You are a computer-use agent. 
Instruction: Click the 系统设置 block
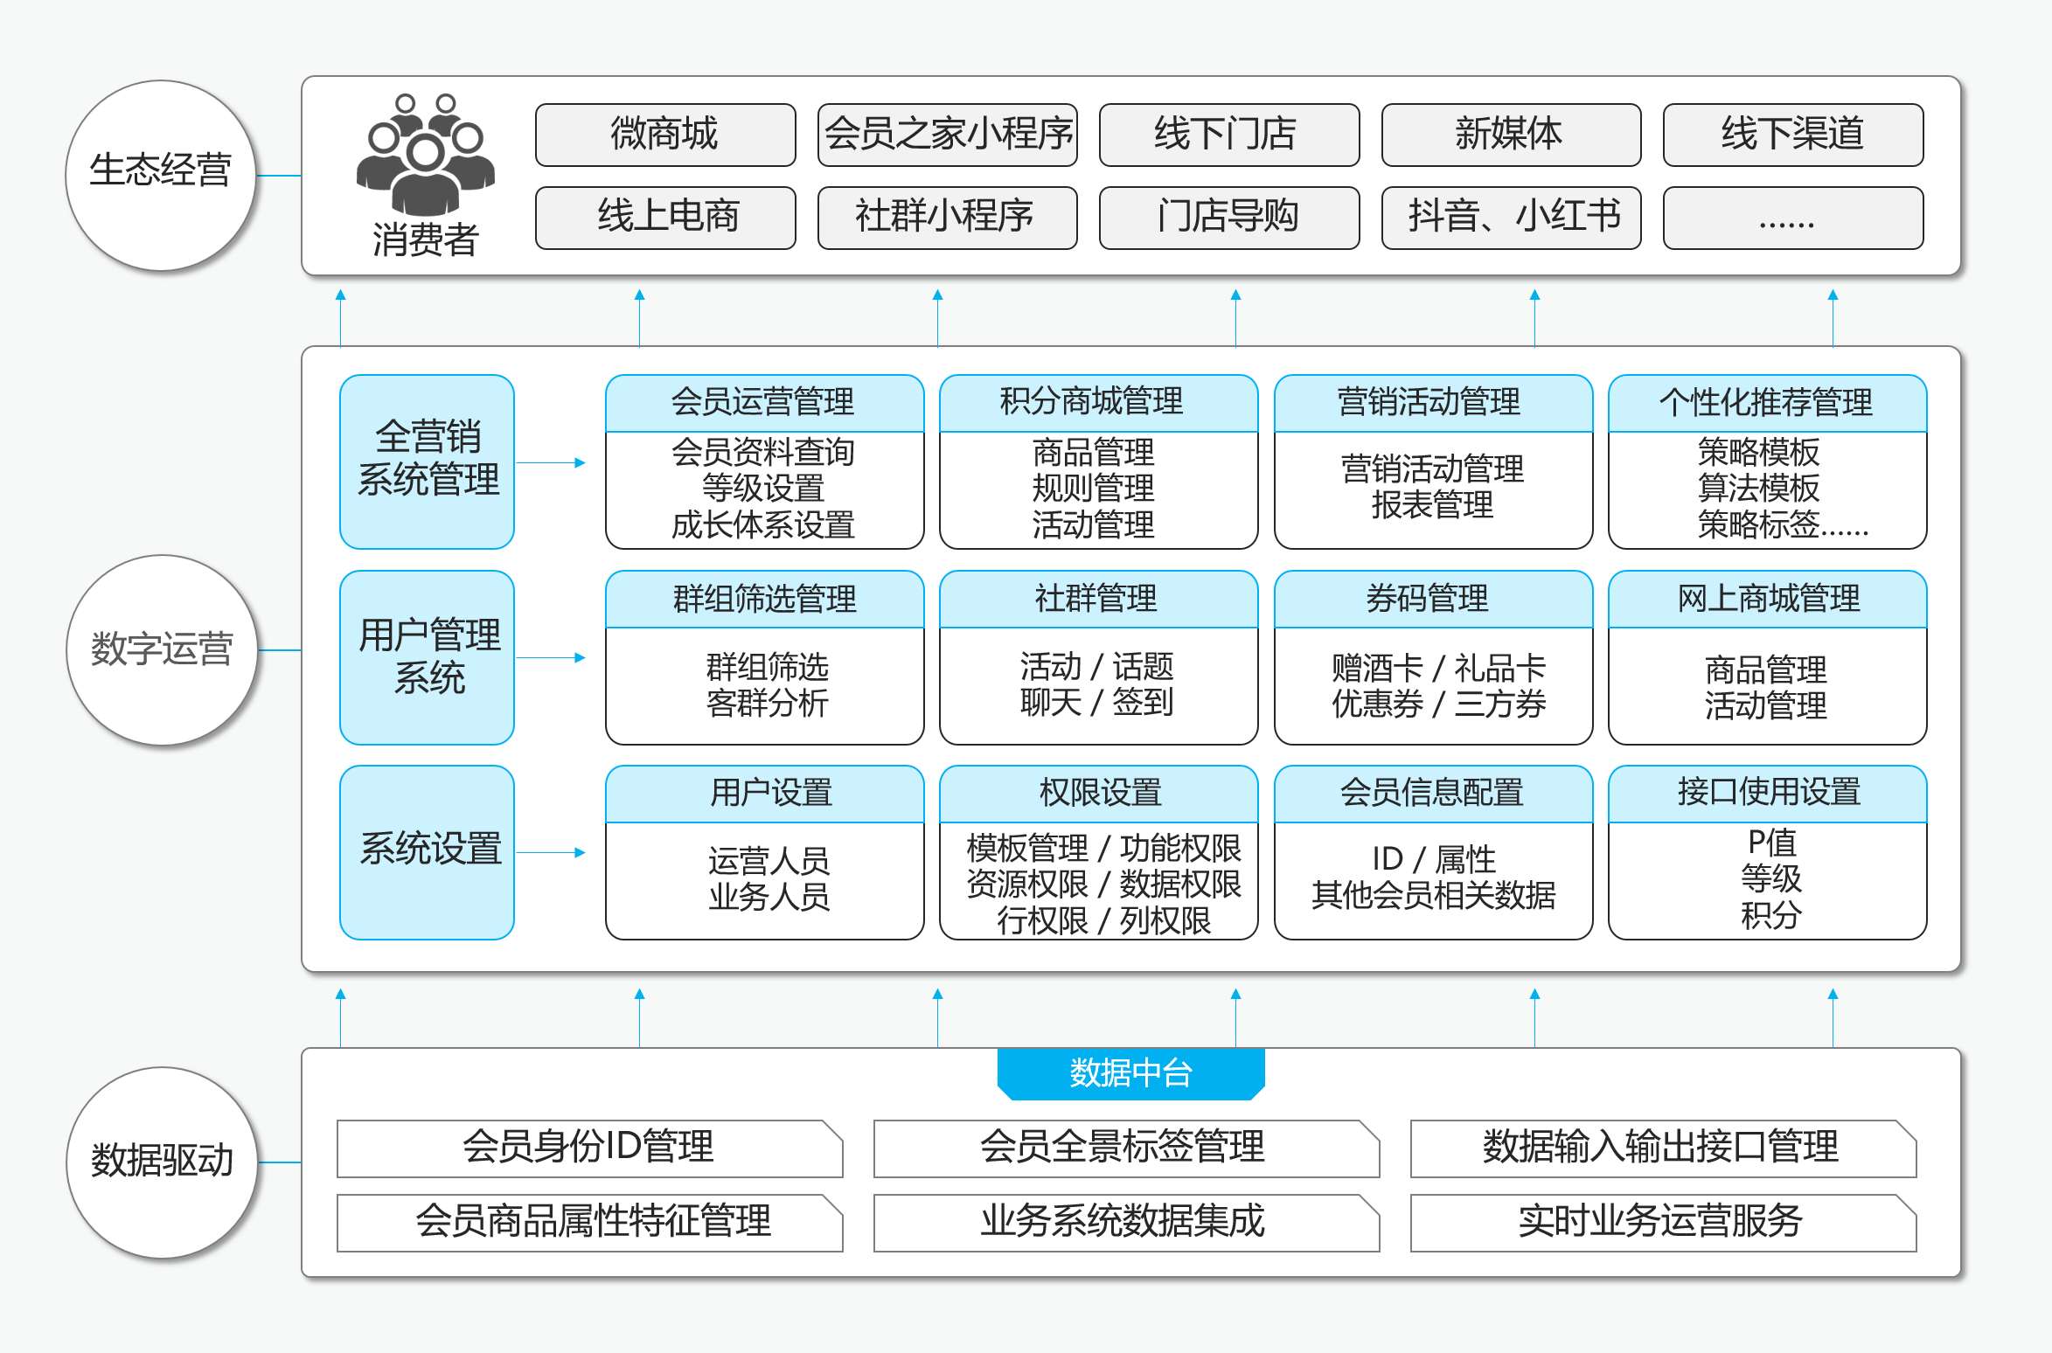coord(428,852)
